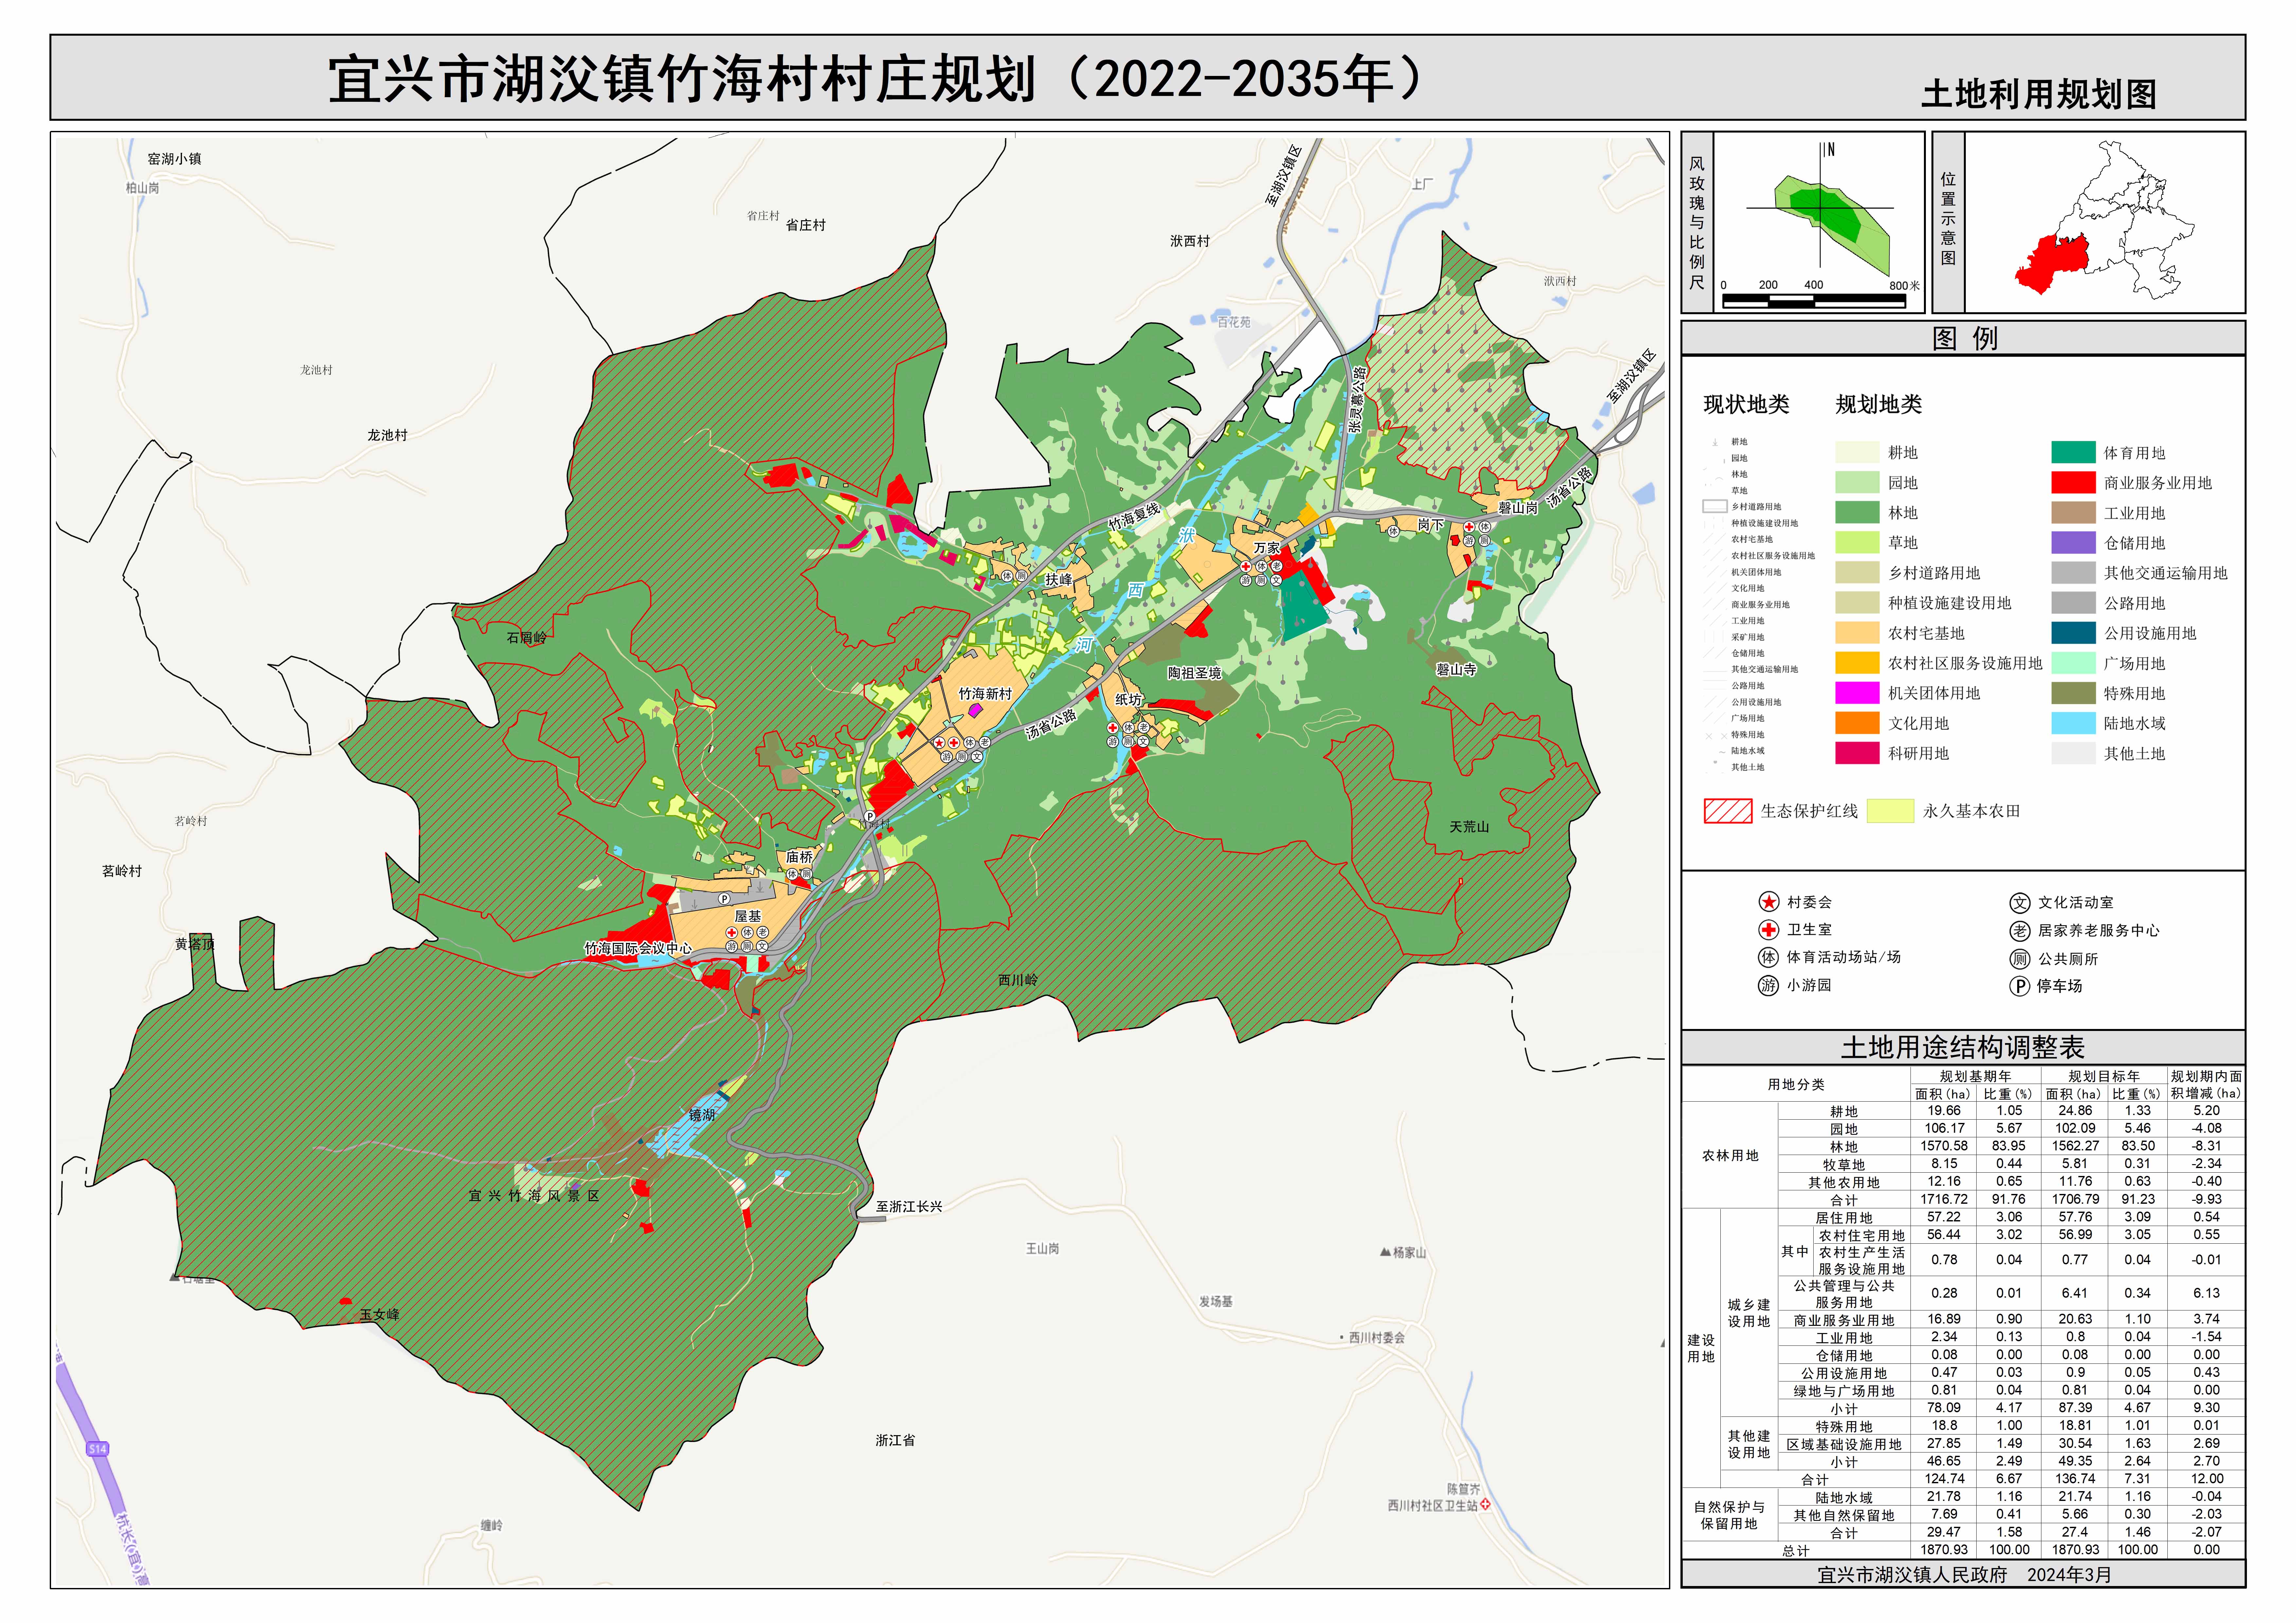
Task: Click the 文化活动室 legend icon
Action: coord(2020,903)
